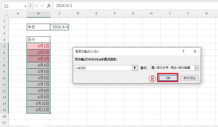The height and width of the screenshot is (127, 218).
Task: Click the cell 4月7日
Action: pyautogui.click(x=38, y=84)
